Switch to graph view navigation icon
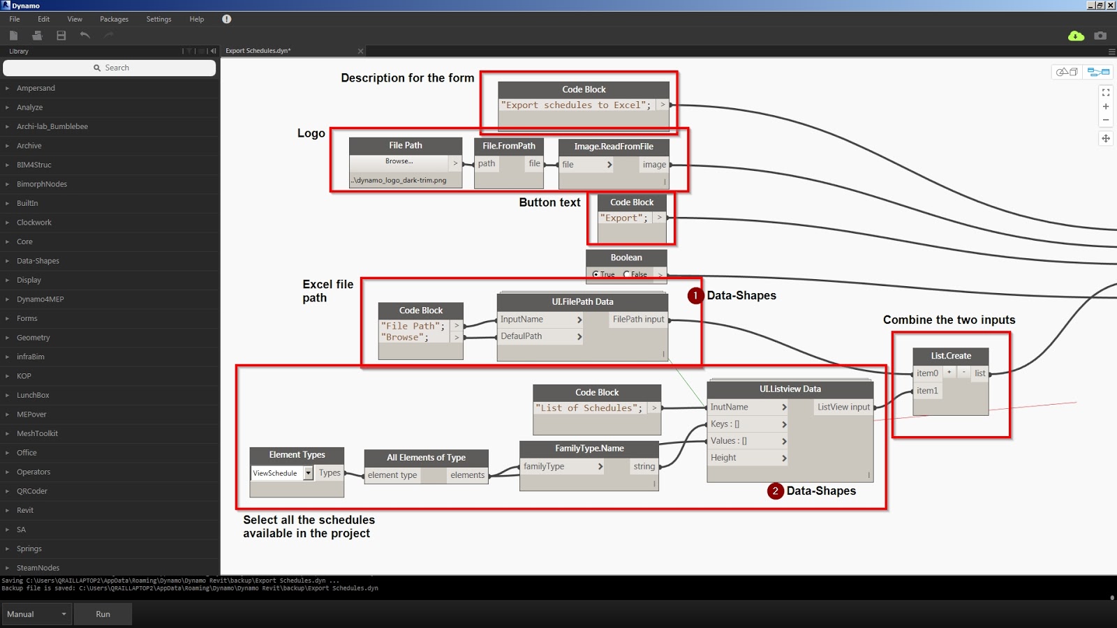This screenshot has height=628, width=1117. click(x=1098, y=72)
